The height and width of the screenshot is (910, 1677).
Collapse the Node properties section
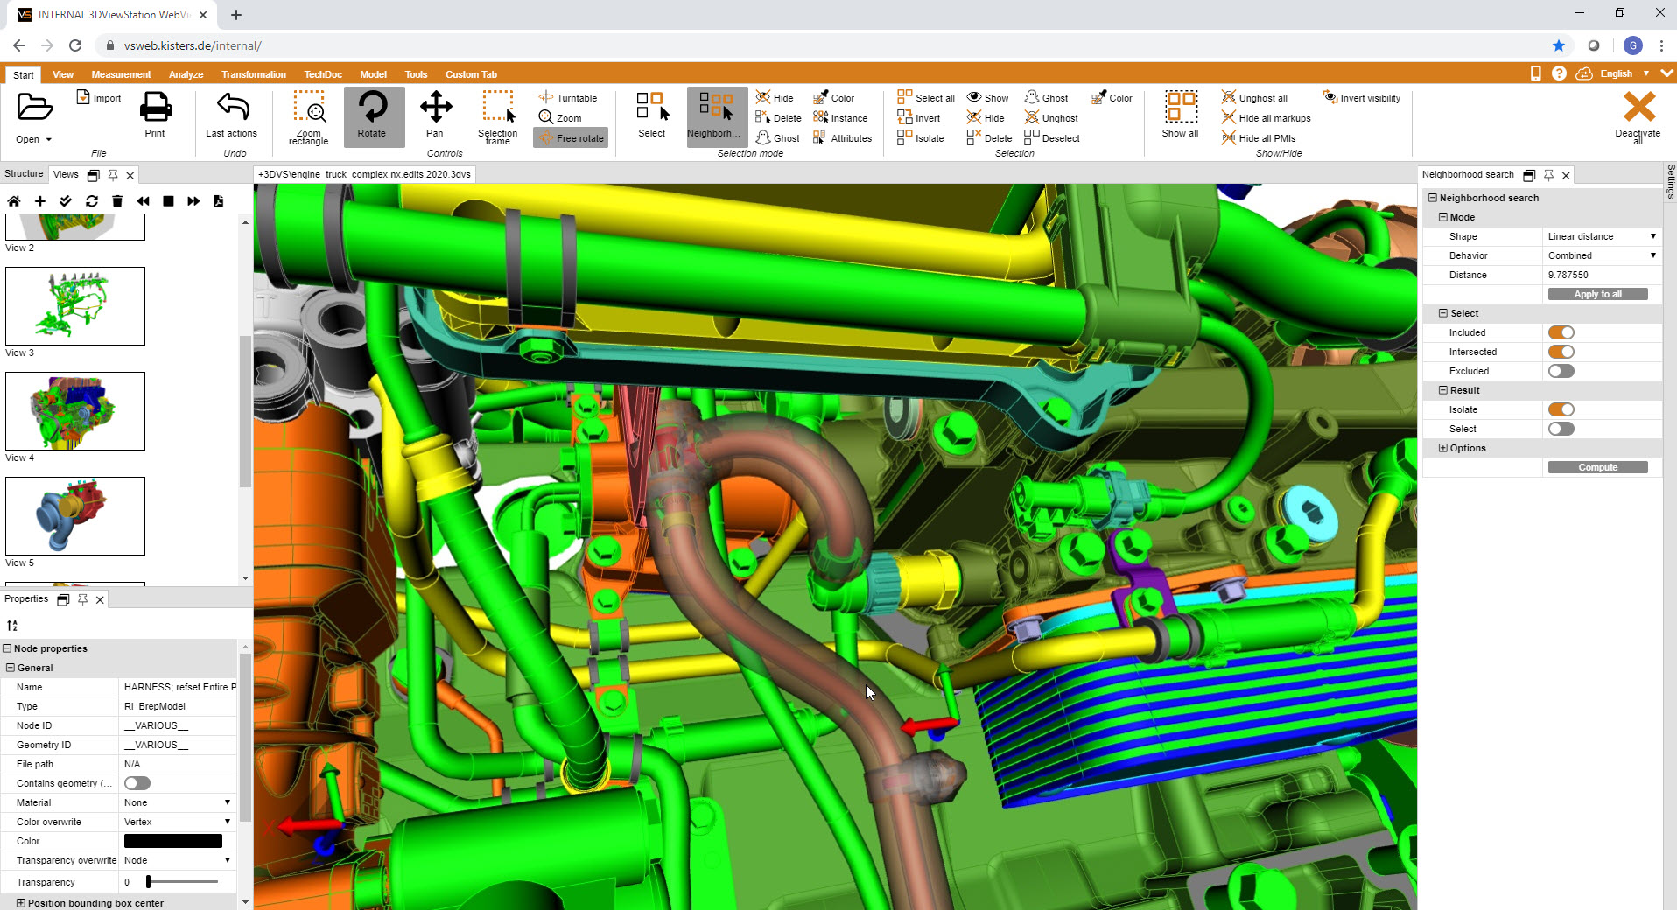point(9,648)
